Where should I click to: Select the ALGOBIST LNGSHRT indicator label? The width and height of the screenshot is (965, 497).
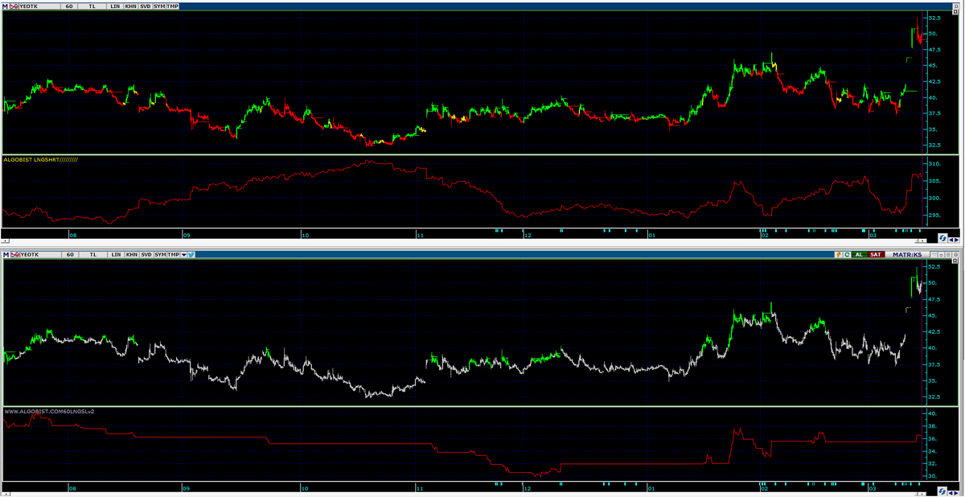(x=40, y=160)
